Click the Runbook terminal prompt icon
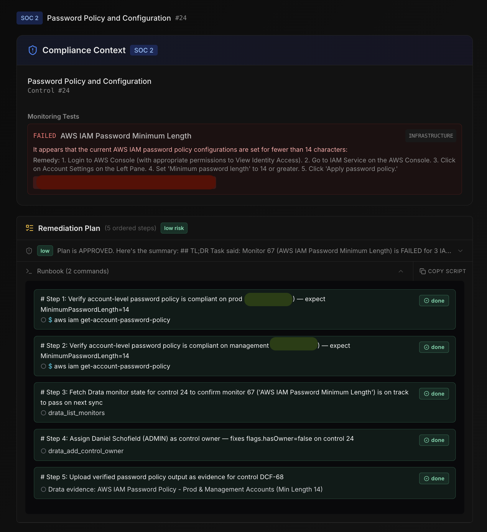 pos(29,271)
